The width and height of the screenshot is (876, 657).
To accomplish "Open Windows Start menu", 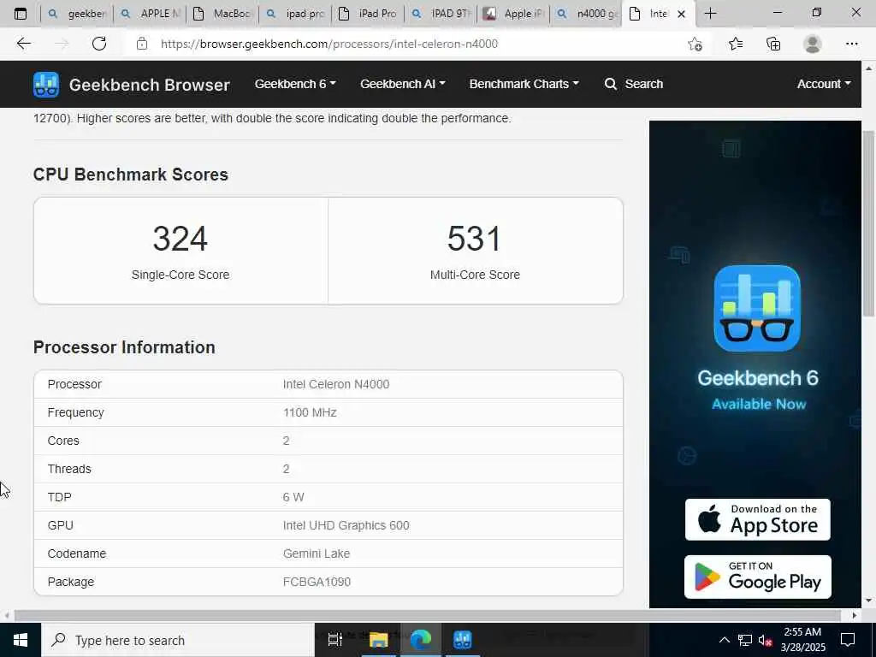I will [x=21, y=640].
